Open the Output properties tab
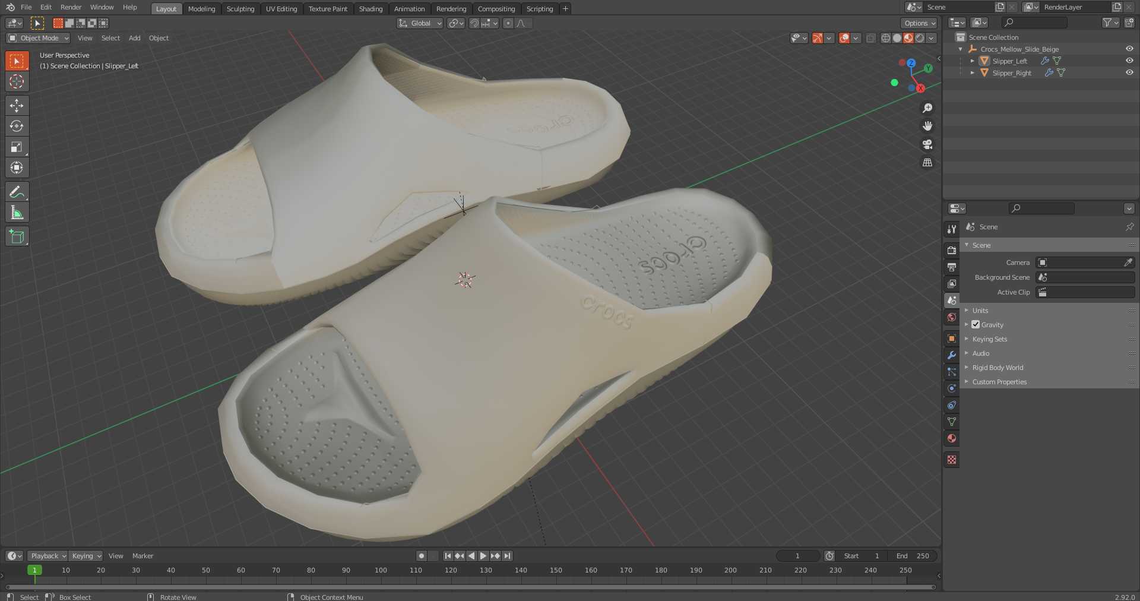This screenshot has height=601, width=1140. (952, 267)
